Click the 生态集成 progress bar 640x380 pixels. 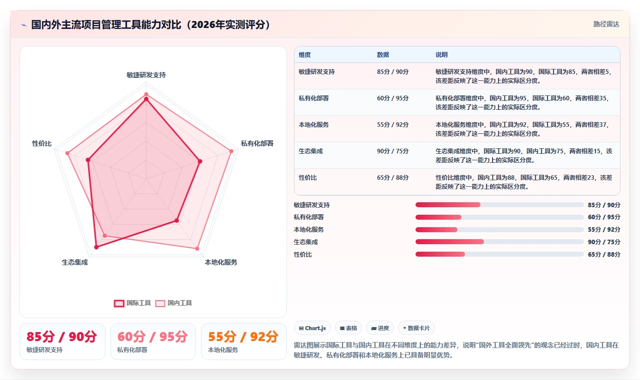tap(499, 242)
